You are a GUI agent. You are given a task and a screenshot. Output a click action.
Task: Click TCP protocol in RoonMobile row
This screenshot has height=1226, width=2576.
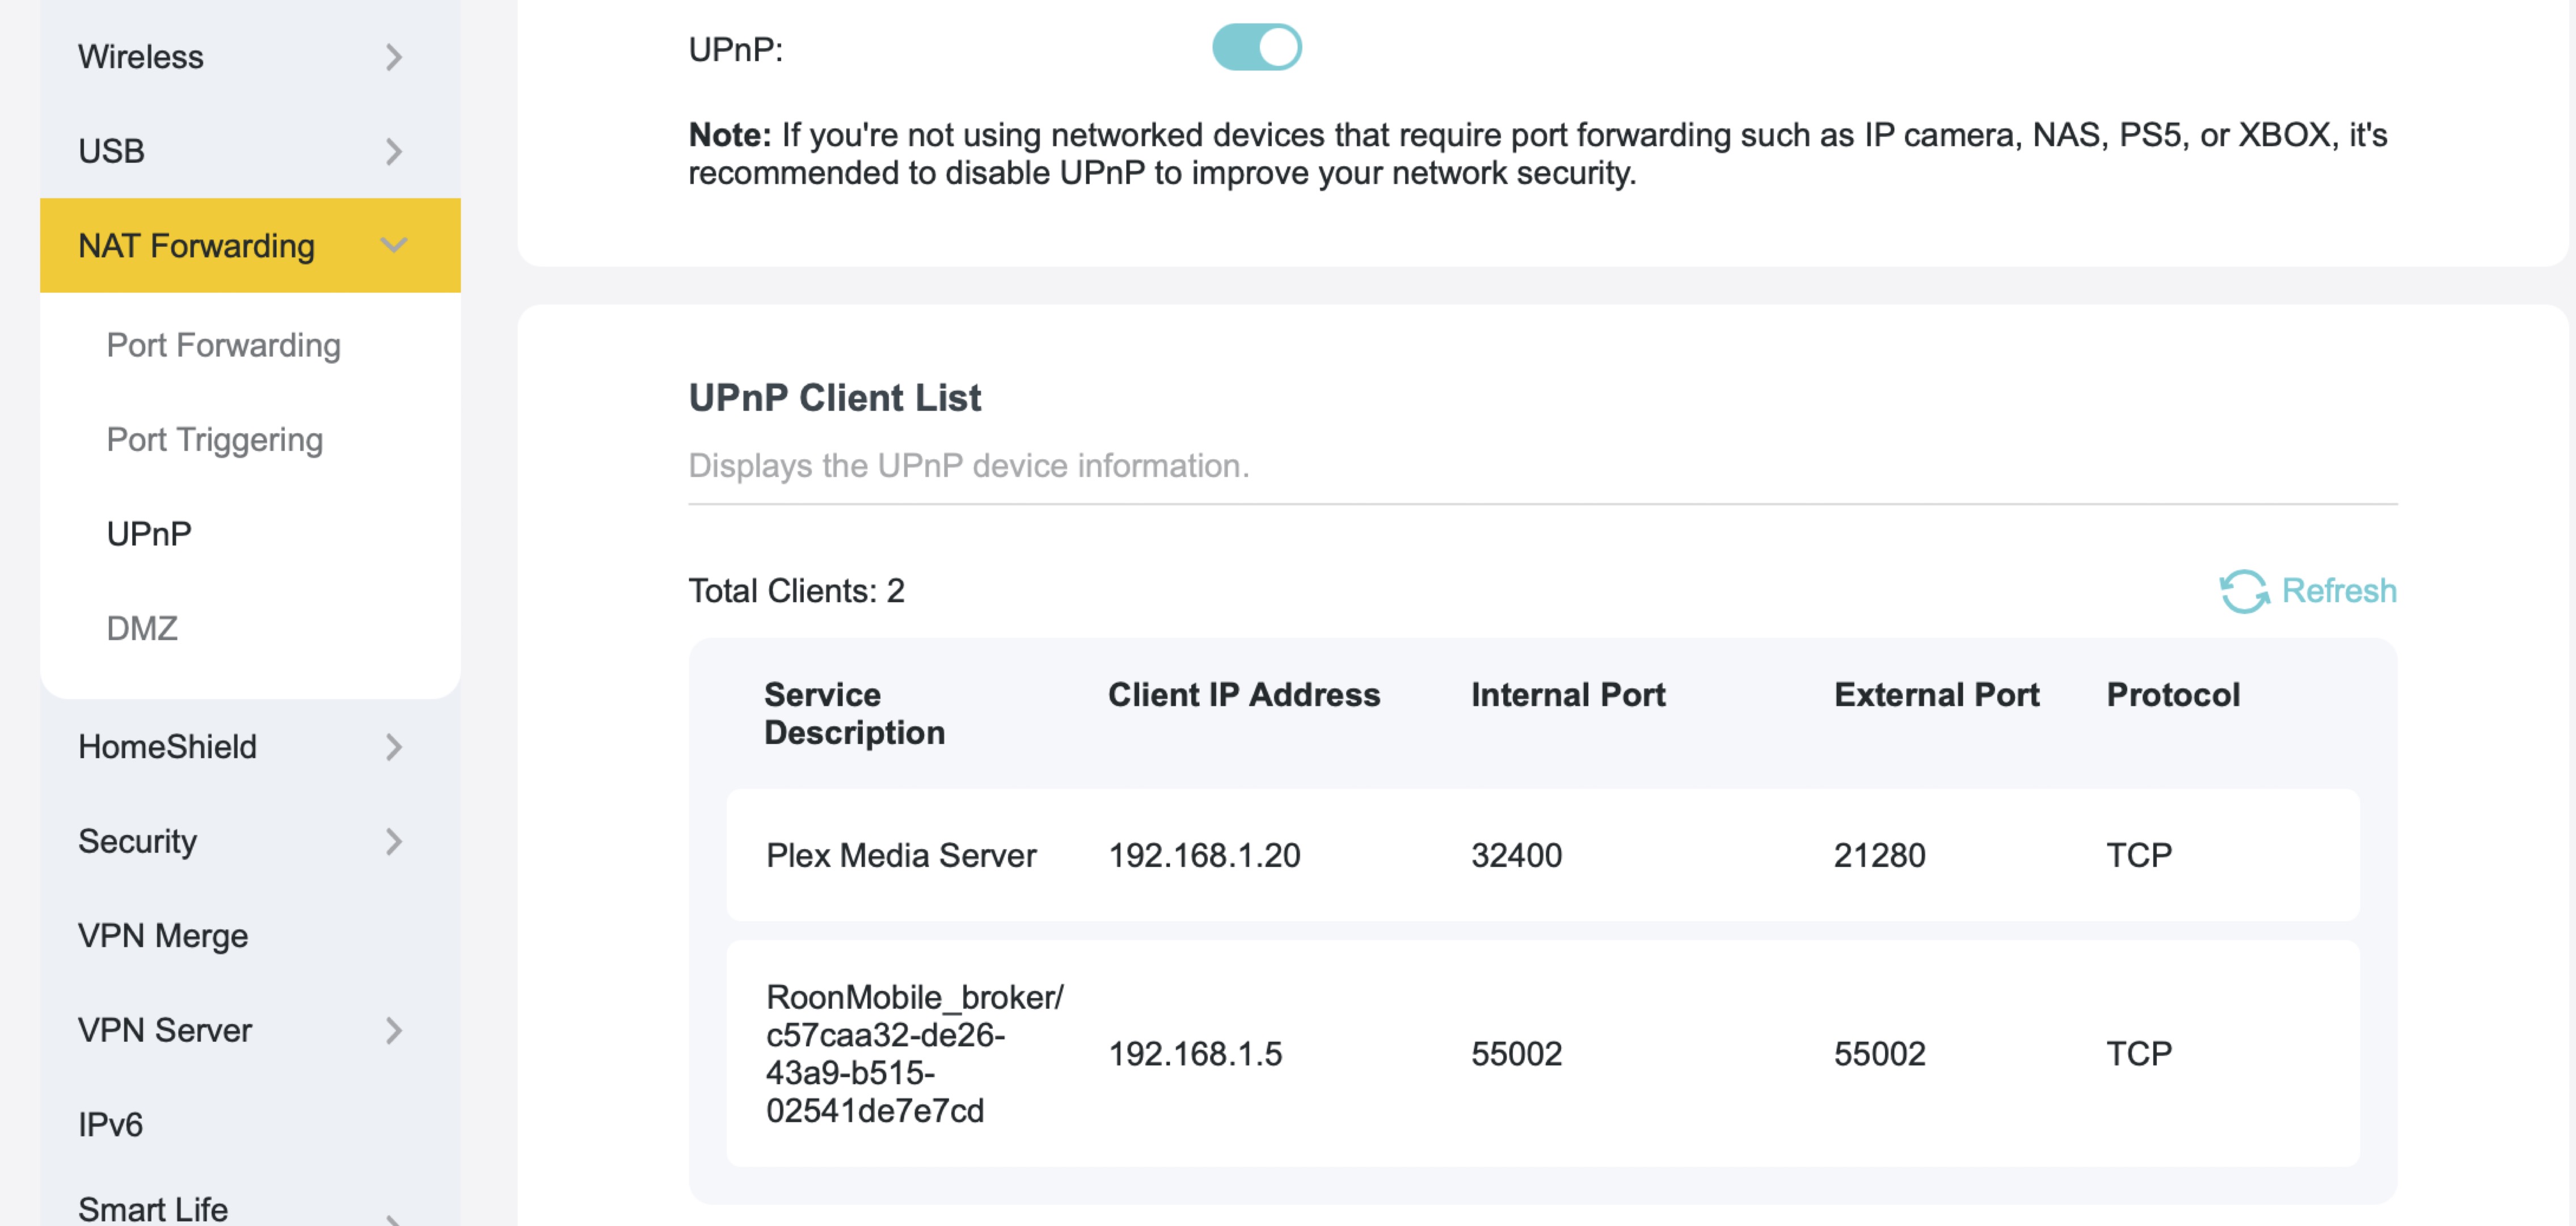tap(2139, 1053)
